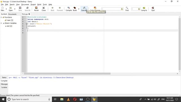This screenshot has height=102, width=181.
Task: Switch to the Status message tab
Action: (x=4, y=77)
